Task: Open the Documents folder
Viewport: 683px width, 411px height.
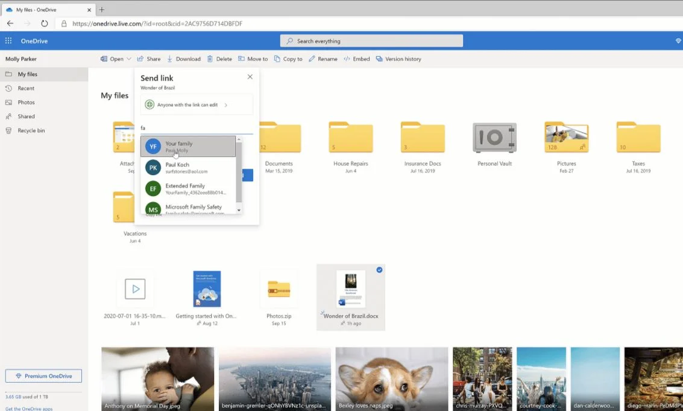Action: [x=279, y=138]
